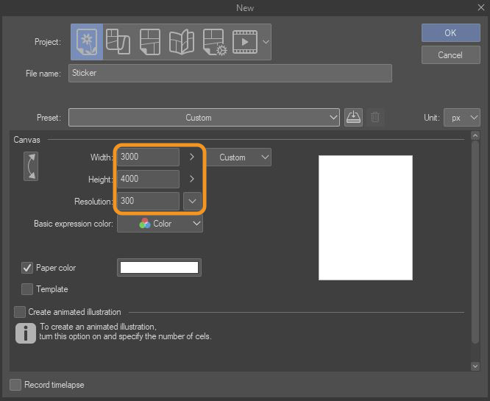
Task: Open the Unit px dropdown
Action: pos(462,118)
